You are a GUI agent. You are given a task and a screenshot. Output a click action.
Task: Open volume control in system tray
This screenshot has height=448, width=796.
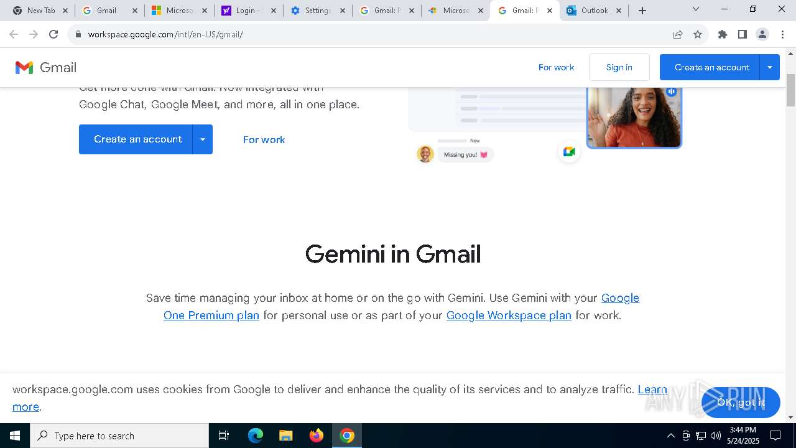coord(716,436)
